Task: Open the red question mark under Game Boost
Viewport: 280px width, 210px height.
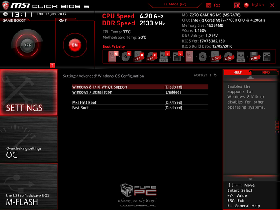Action: [x=52, y=66]
